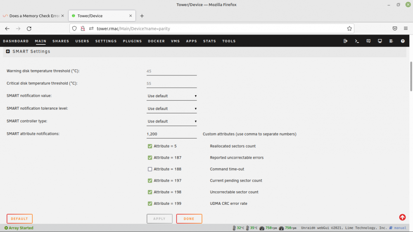Viewport: 413px width, 232px height.
Task: Open the system log icon
Action: point(391,41)
